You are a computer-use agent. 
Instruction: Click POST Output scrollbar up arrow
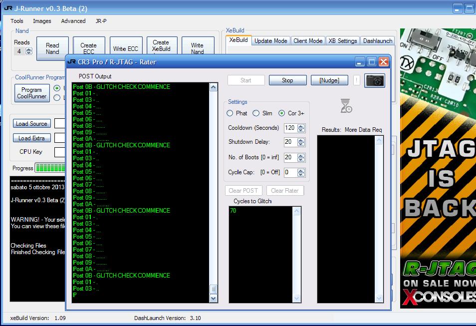[x=214, y=87]
